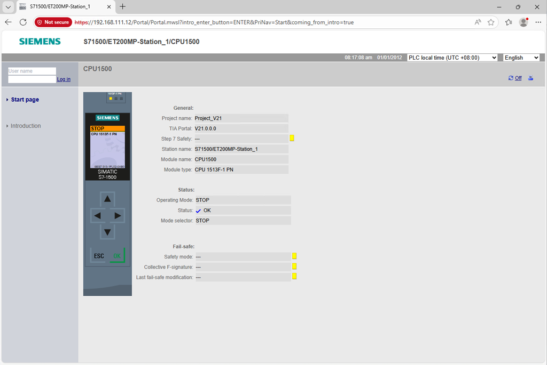Select Start page in left navigation
This screenshot has width=547, height=365.
25,100
